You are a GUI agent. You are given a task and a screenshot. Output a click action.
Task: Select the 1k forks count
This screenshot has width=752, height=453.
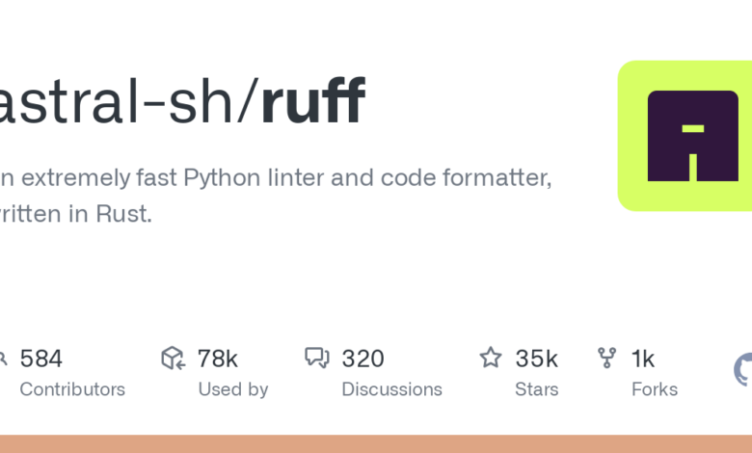tap(643, 359)
